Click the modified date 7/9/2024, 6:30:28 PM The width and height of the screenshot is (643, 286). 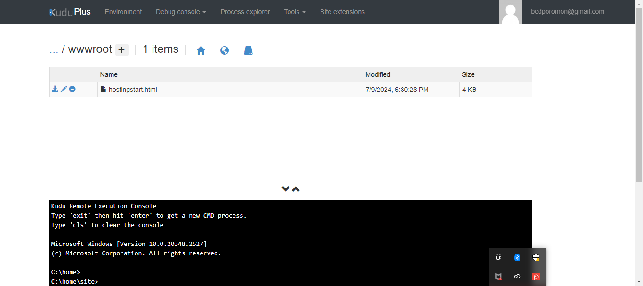pyautogui.click(x=397, y=90)
